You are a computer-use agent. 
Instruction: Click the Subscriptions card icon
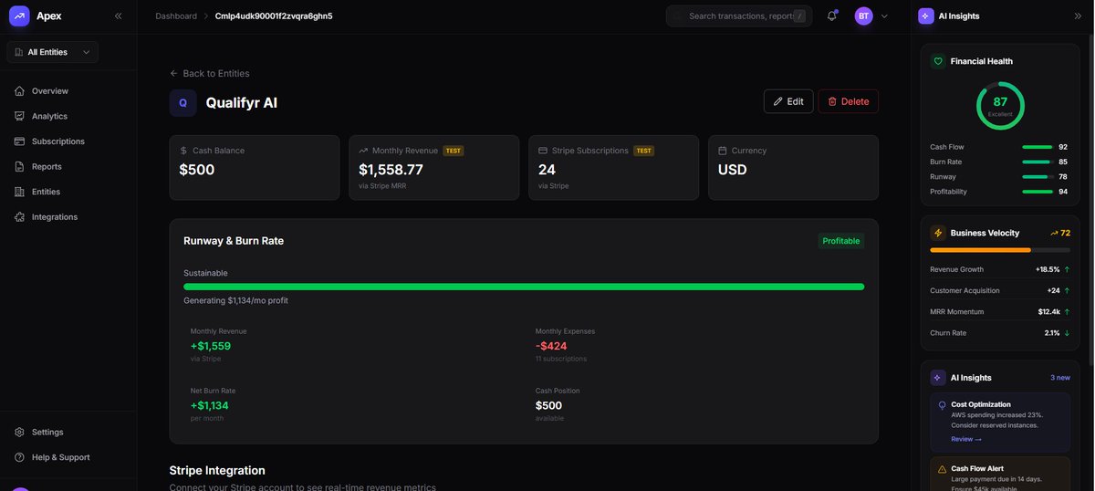coord(20,141)
